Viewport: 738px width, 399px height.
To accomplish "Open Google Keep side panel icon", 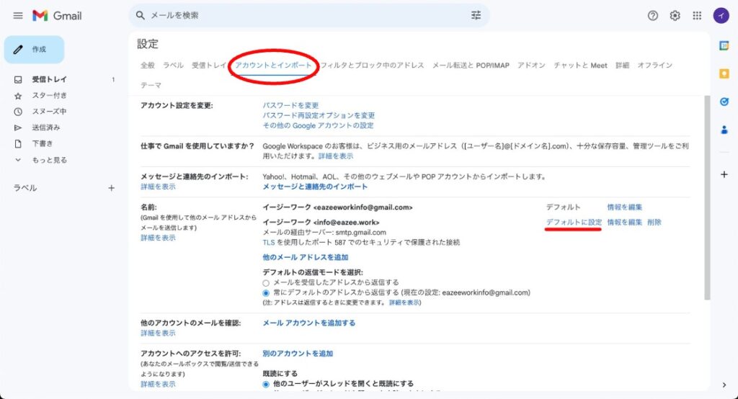I will (x=724, y=74).
